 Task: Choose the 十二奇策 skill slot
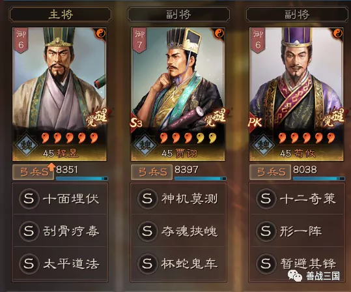pyautogui.click(x=297, y=199)
